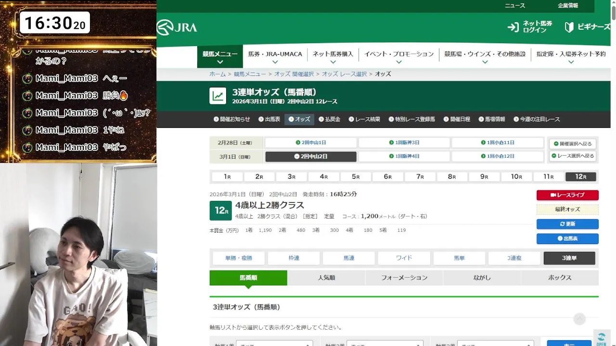Switch to race 1R
The image size is (616, 346).
coord(227,177)
